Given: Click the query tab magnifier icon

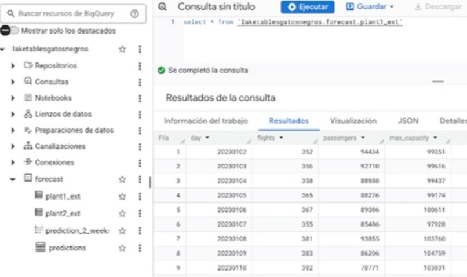Looking at the screenshot, I should point(162,6).
